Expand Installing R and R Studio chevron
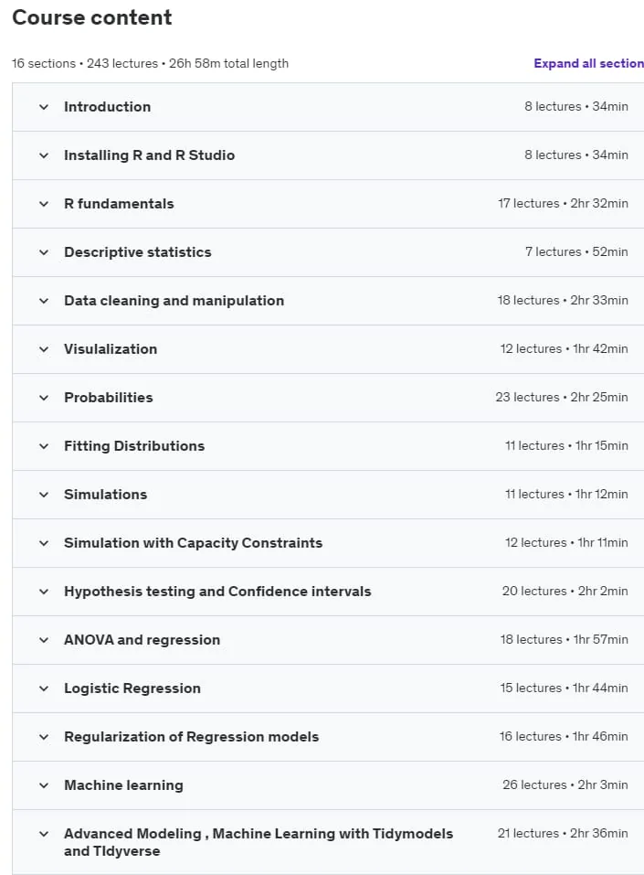 click(x=44, y=155)
